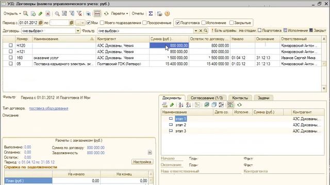330x185 pixels.
Task: Click the find-in-list magnifier icon beside Открыть
Action: 26,14
